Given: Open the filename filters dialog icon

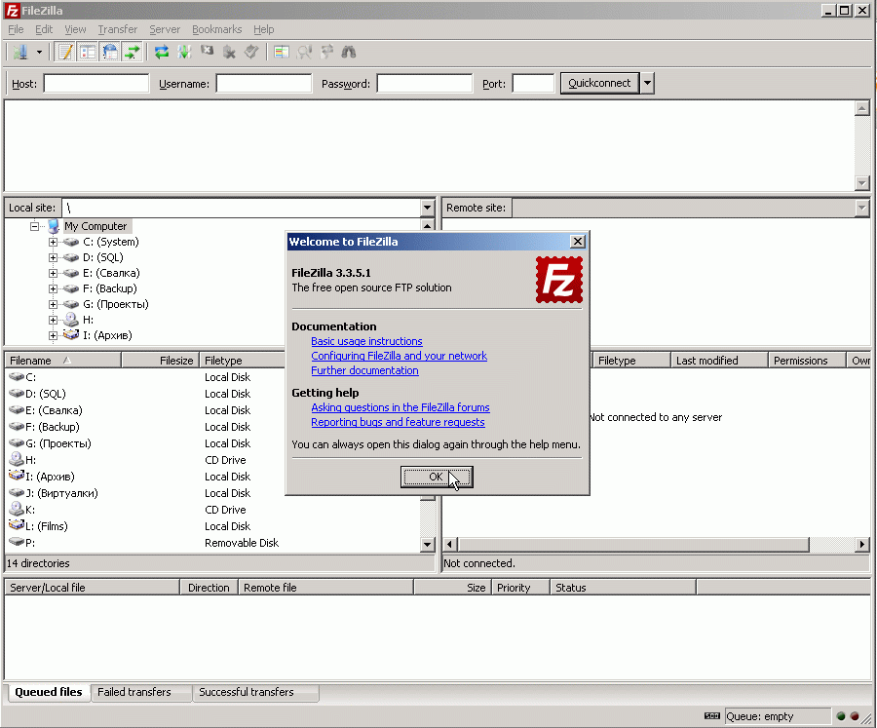Looking at the screenshot, I should click(x=282, y=52).
